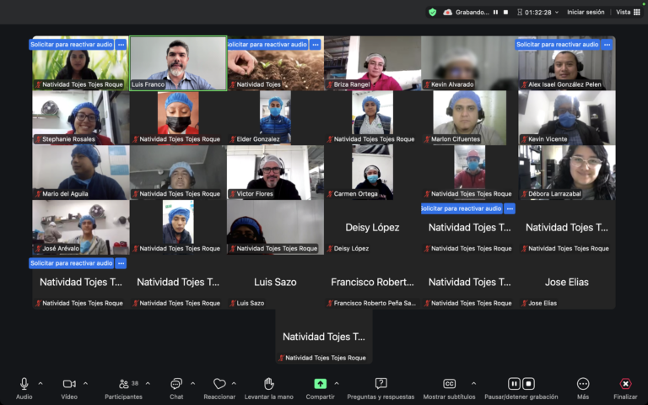Image resolution: width=648 pixels, height=405 pixels.
Task: Click the 38 participant count
Action: pos(135,384)
